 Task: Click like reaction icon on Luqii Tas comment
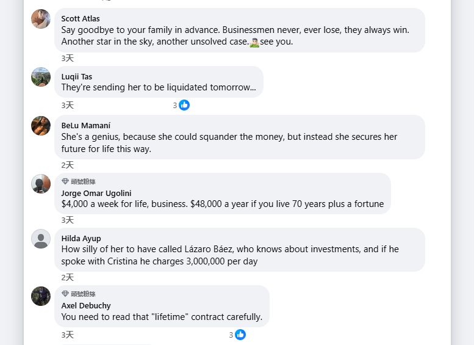click(184, 105)
